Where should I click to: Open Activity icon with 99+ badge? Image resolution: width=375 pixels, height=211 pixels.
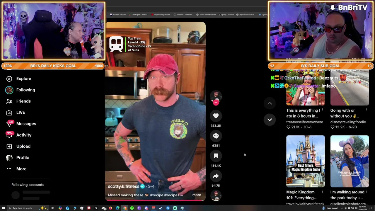pos(9,135)
